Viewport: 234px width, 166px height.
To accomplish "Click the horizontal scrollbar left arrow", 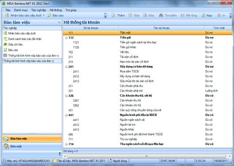I will (x=65, y=156).
